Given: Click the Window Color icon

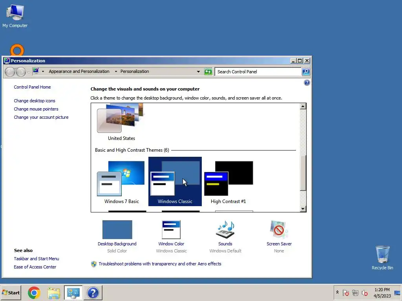Looking at the screenshot, I should click(171, 230).
